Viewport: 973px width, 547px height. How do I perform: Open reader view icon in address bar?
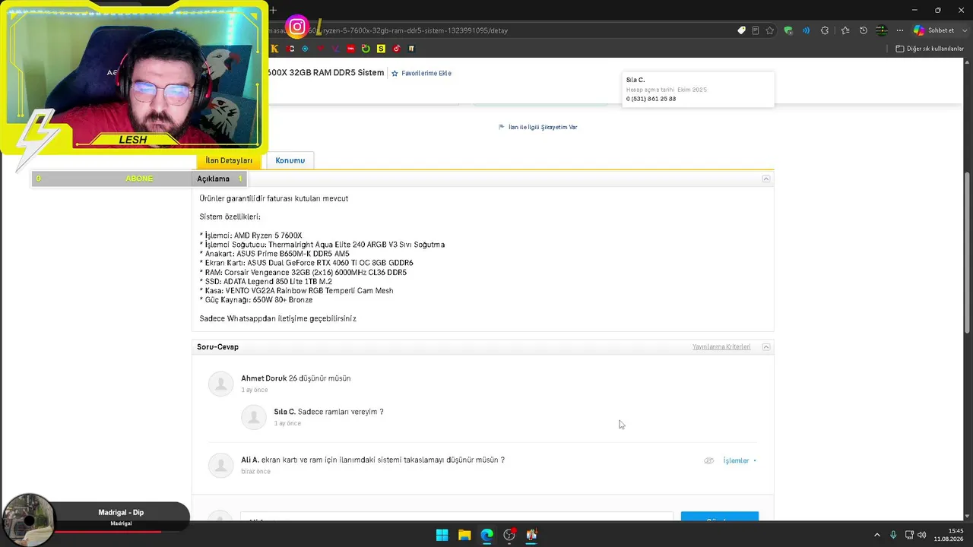click(756, 30)
